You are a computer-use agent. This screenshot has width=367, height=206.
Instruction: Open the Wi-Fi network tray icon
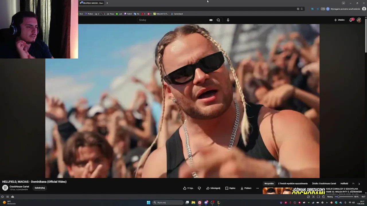click(x=350, y=203)
